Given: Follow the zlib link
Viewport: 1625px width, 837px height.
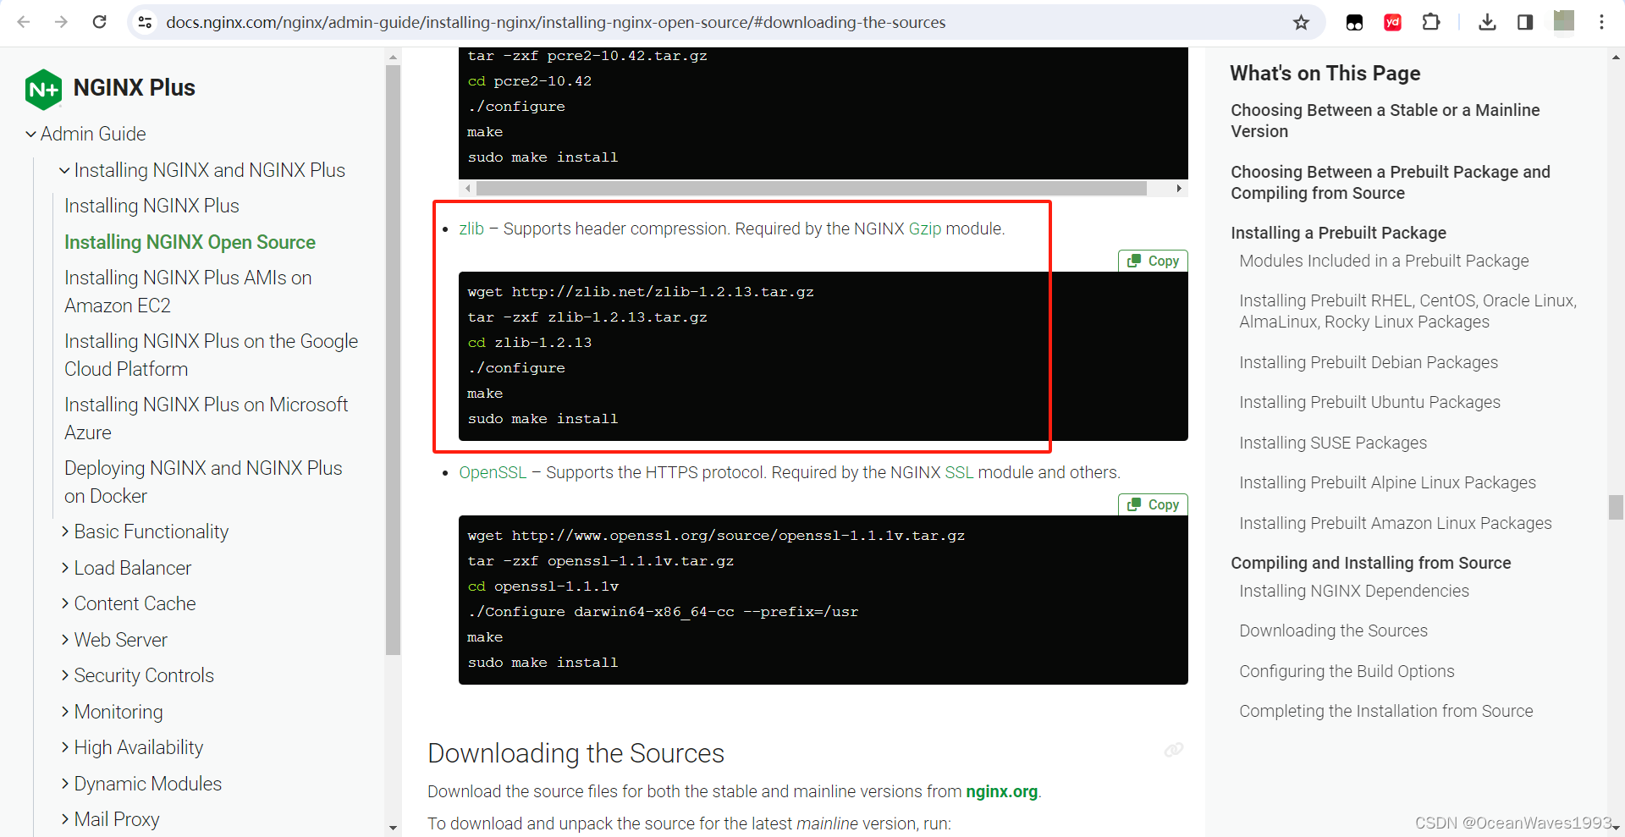Looking at the screenshot, I should (471, 229).
